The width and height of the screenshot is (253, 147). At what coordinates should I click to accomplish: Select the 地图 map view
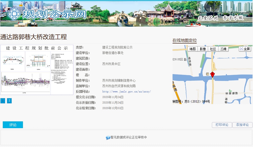click(x=193, y=49)
